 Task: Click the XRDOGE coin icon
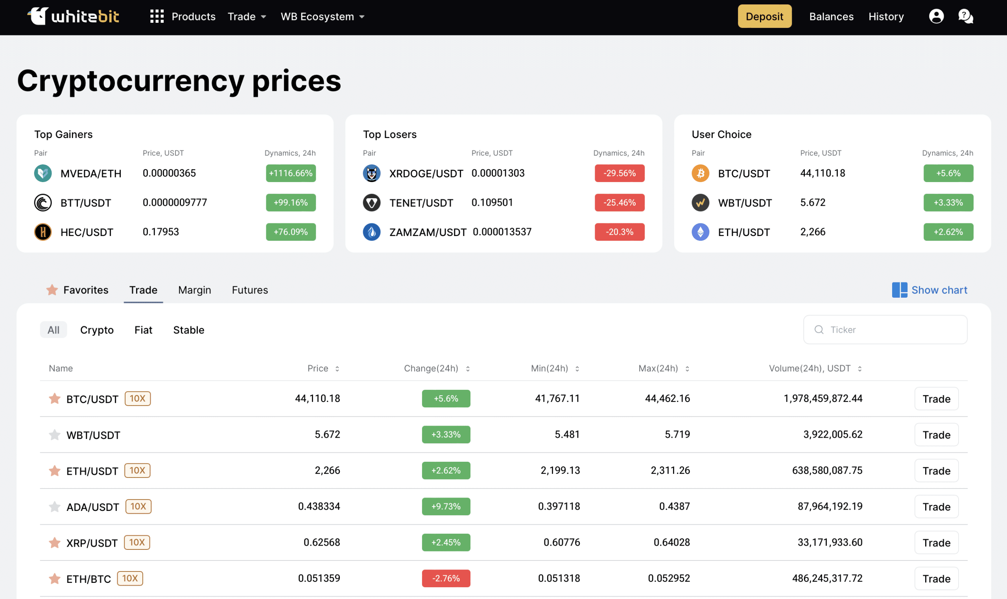pos(372,173)
